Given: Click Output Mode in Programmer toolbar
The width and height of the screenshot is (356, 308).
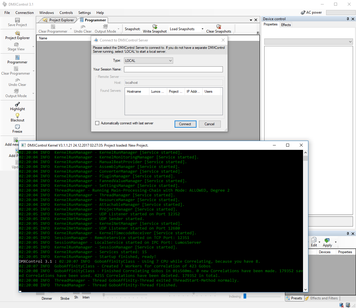Looking at the screenshot, I should tap(105, 29).
